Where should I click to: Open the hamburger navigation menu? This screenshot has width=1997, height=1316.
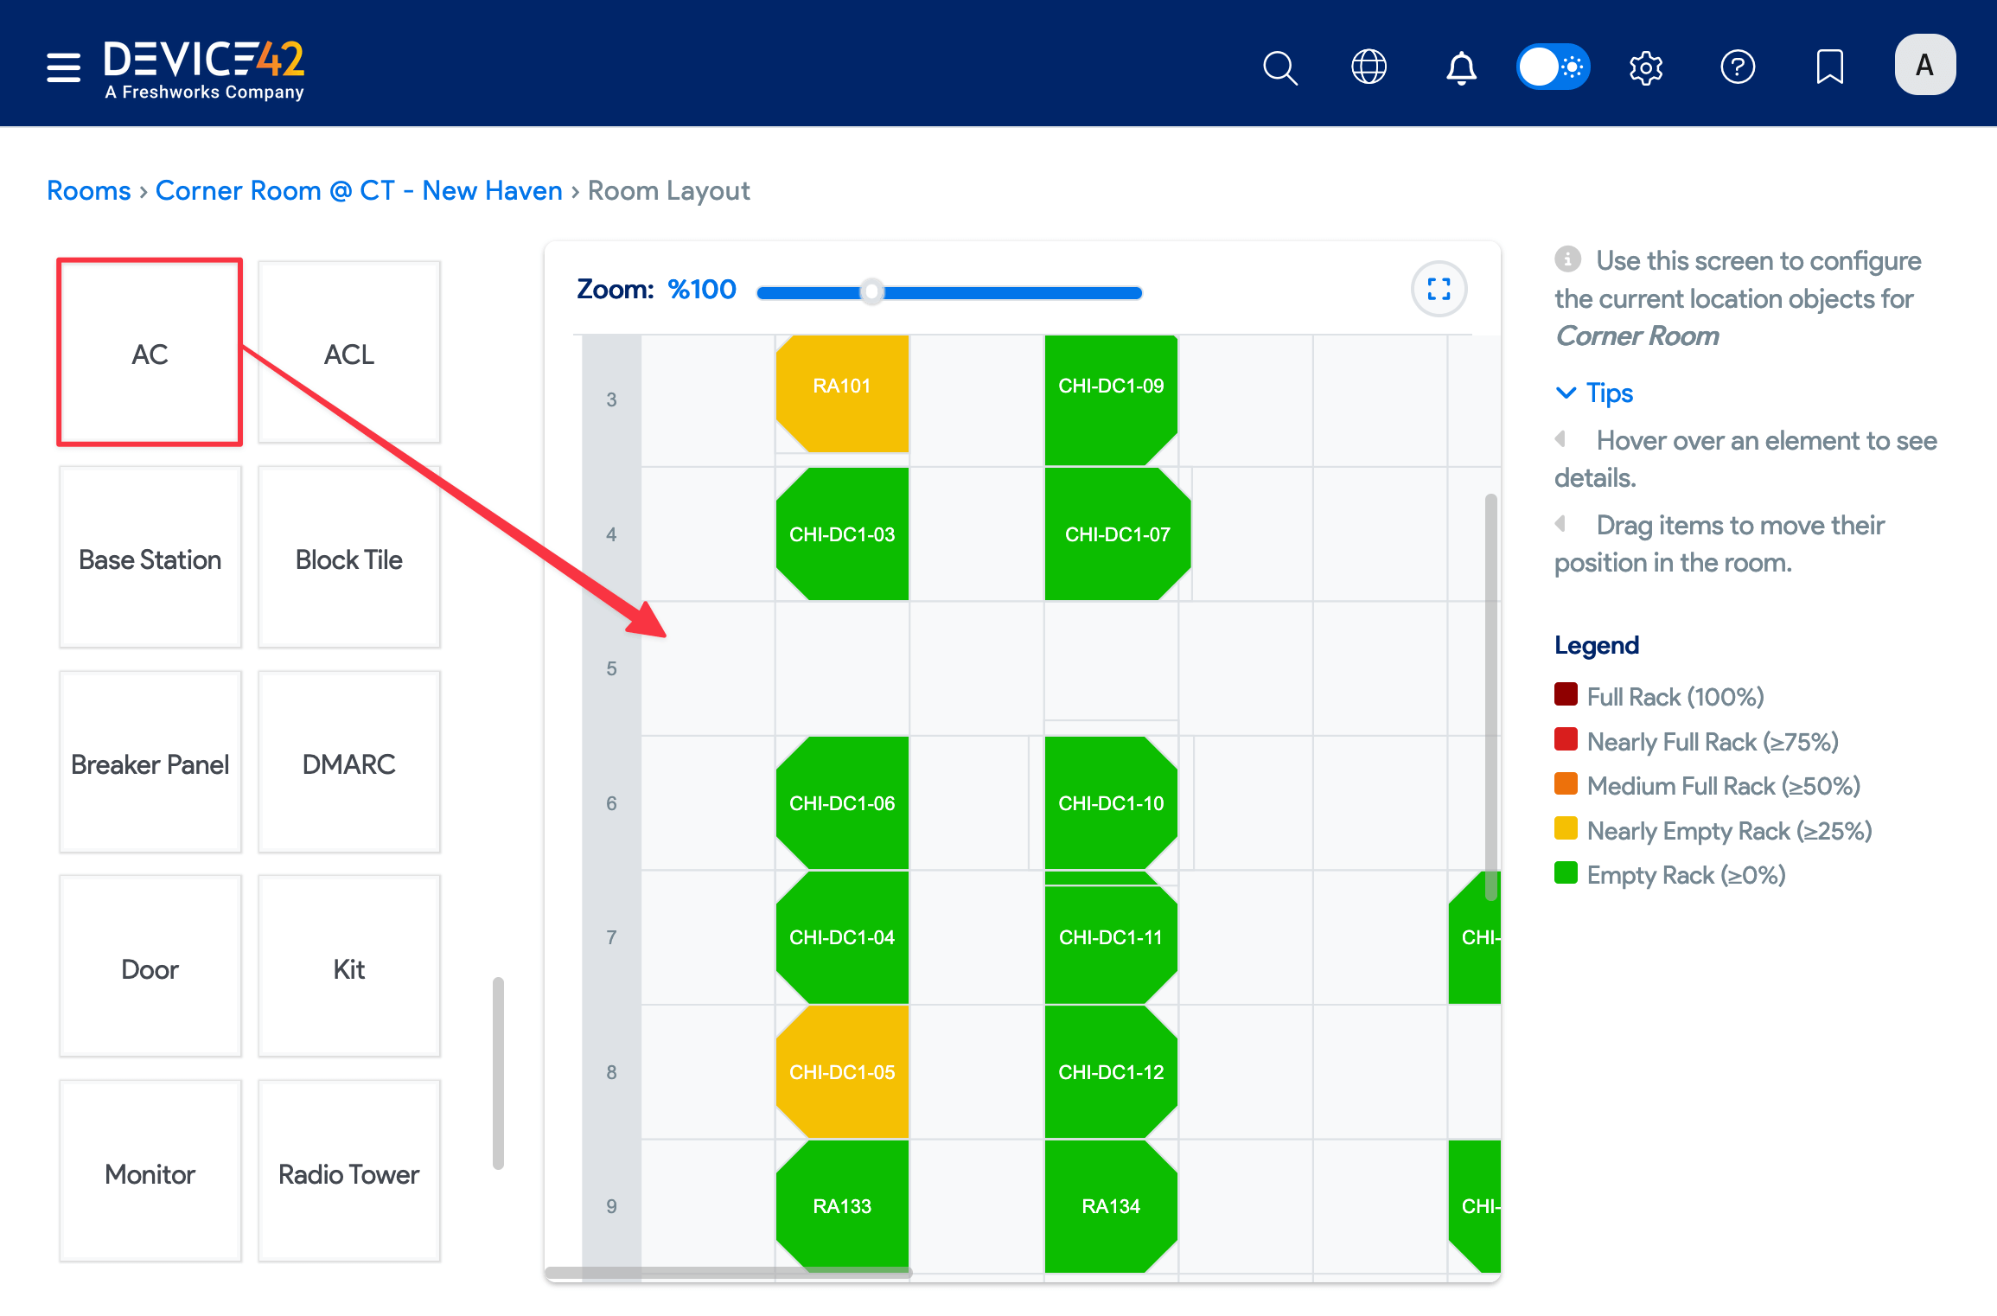pos(63,67)
